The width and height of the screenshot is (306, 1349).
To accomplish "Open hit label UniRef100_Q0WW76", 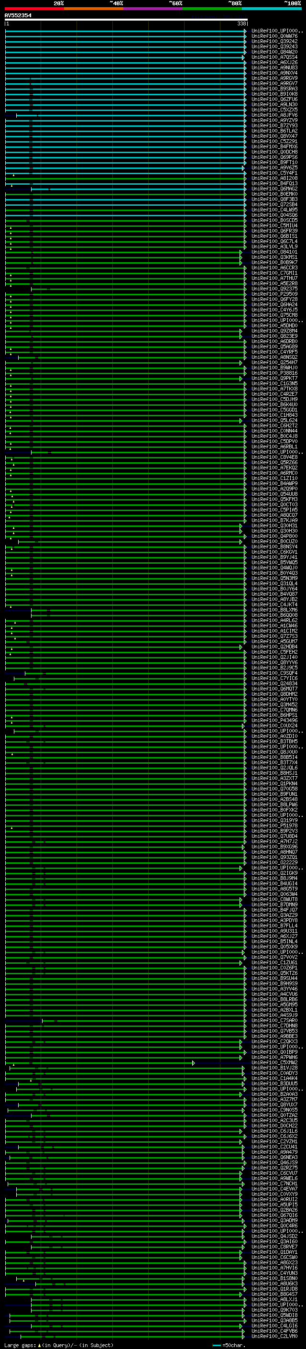I will [274, 36].
